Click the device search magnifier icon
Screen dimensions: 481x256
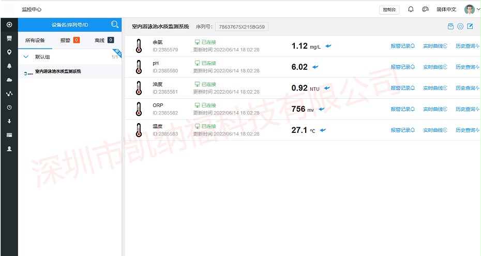(115, 24)
